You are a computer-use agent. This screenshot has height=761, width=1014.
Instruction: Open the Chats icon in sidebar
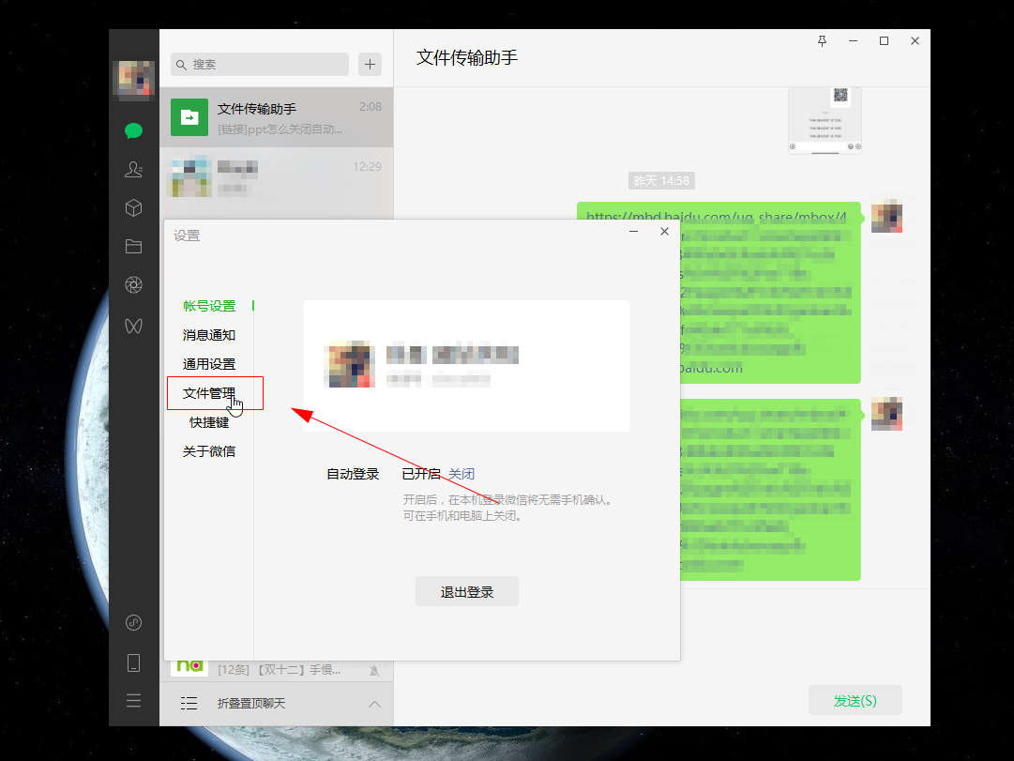point(133,130)
